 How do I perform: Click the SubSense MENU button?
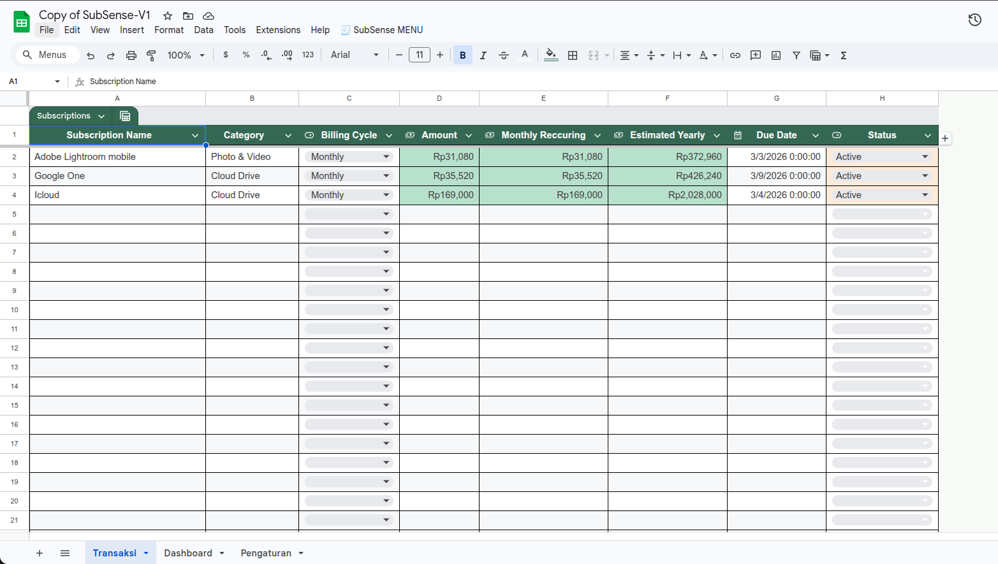[x=382, y=30]
